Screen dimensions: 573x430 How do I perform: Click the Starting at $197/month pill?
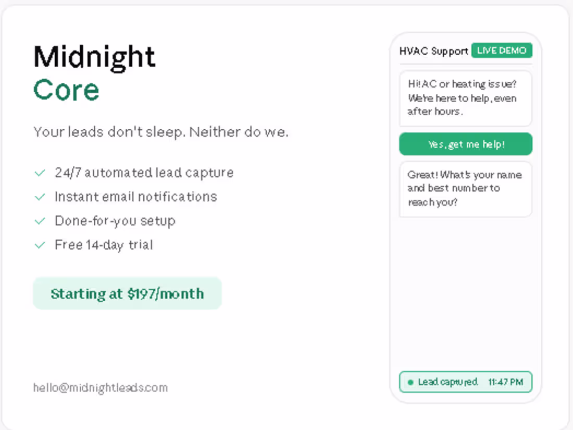(x=127, y=293)
